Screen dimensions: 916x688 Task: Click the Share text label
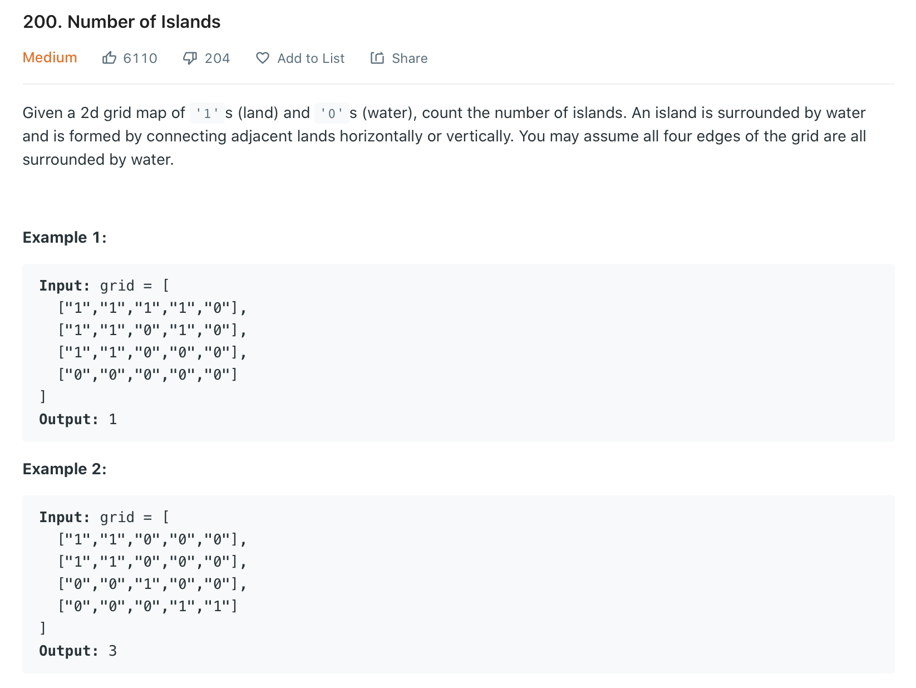pyautogui.click(x=410, y=58)
